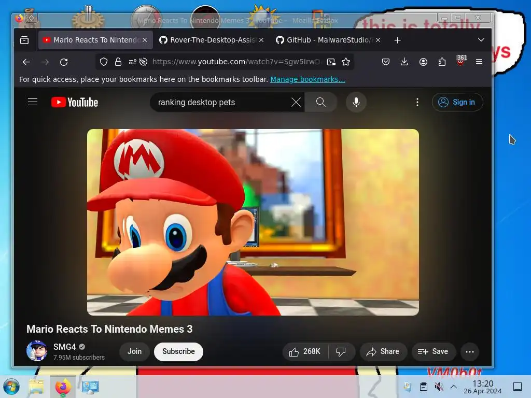This screenshot has width=531, height=398.
Task: Switch to Mario Reacts To Nintendo tab
Action: coord(95,40)
